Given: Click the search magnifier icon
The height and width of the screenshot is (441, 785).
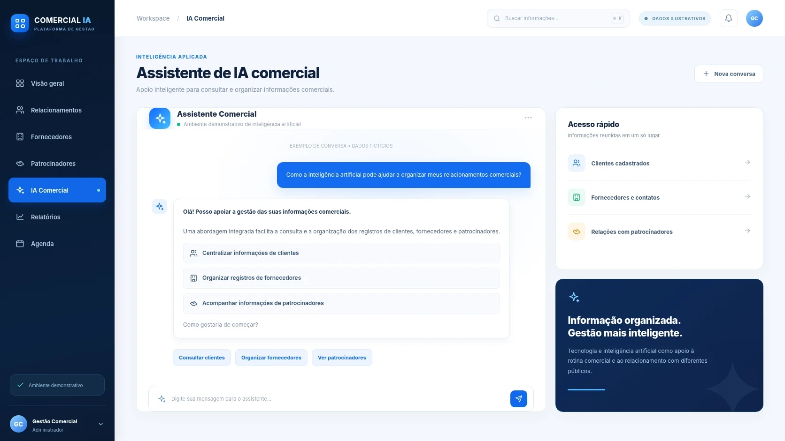Looking at the screenshot, I should (497, 18).
